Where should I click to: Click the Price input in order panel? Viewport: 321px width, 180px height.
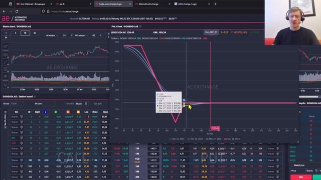tap(298, 170)
